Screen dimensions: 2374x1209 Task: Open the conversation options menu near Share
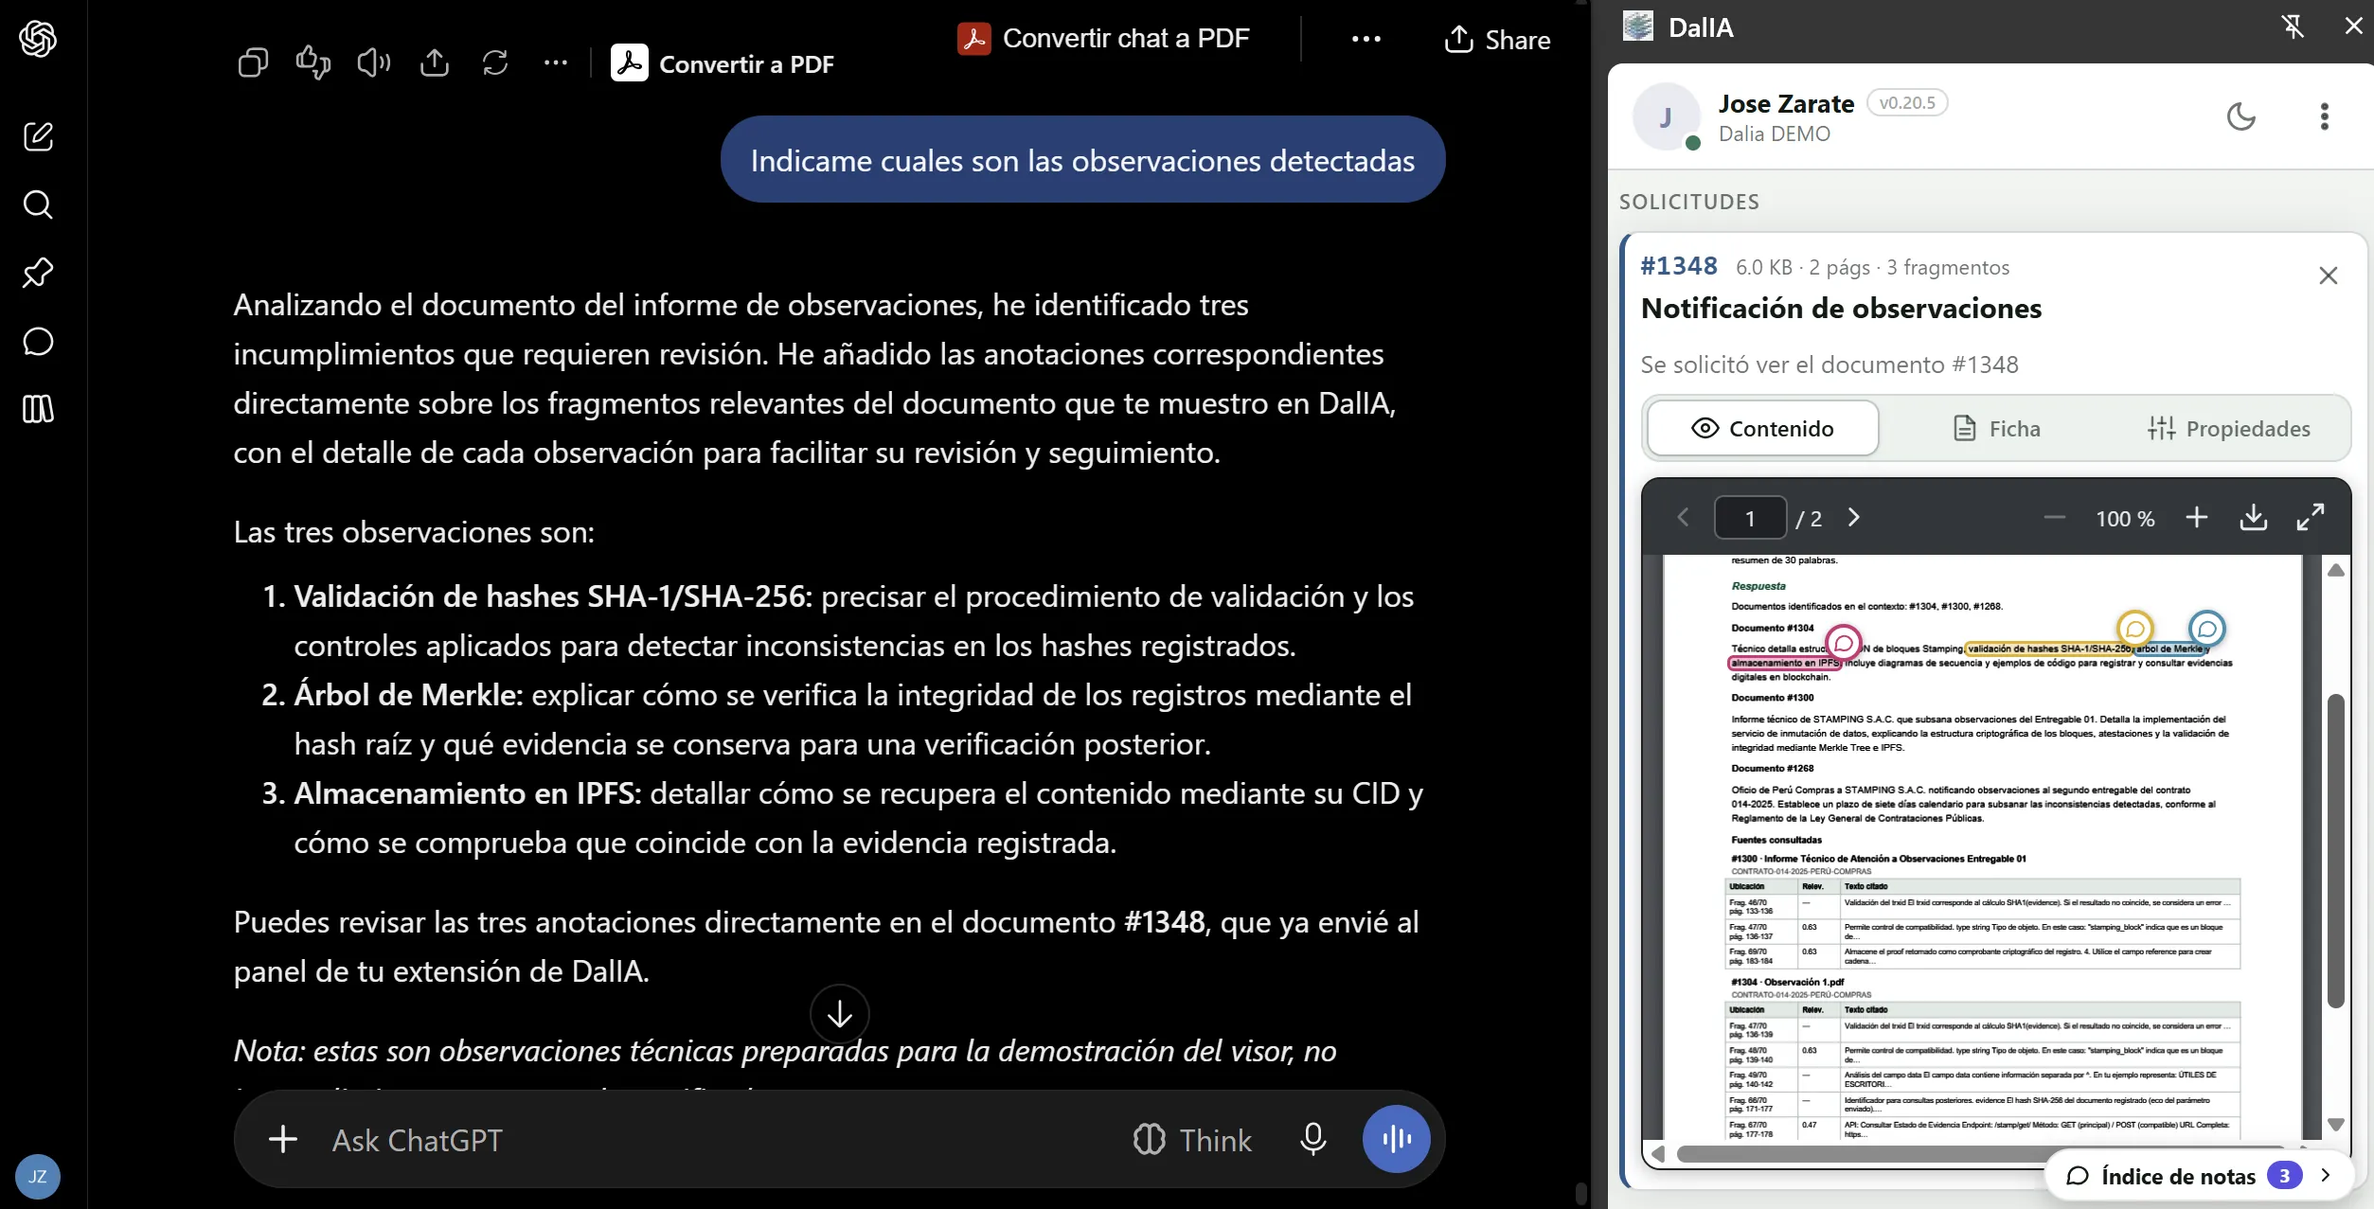pos(1365,39)
